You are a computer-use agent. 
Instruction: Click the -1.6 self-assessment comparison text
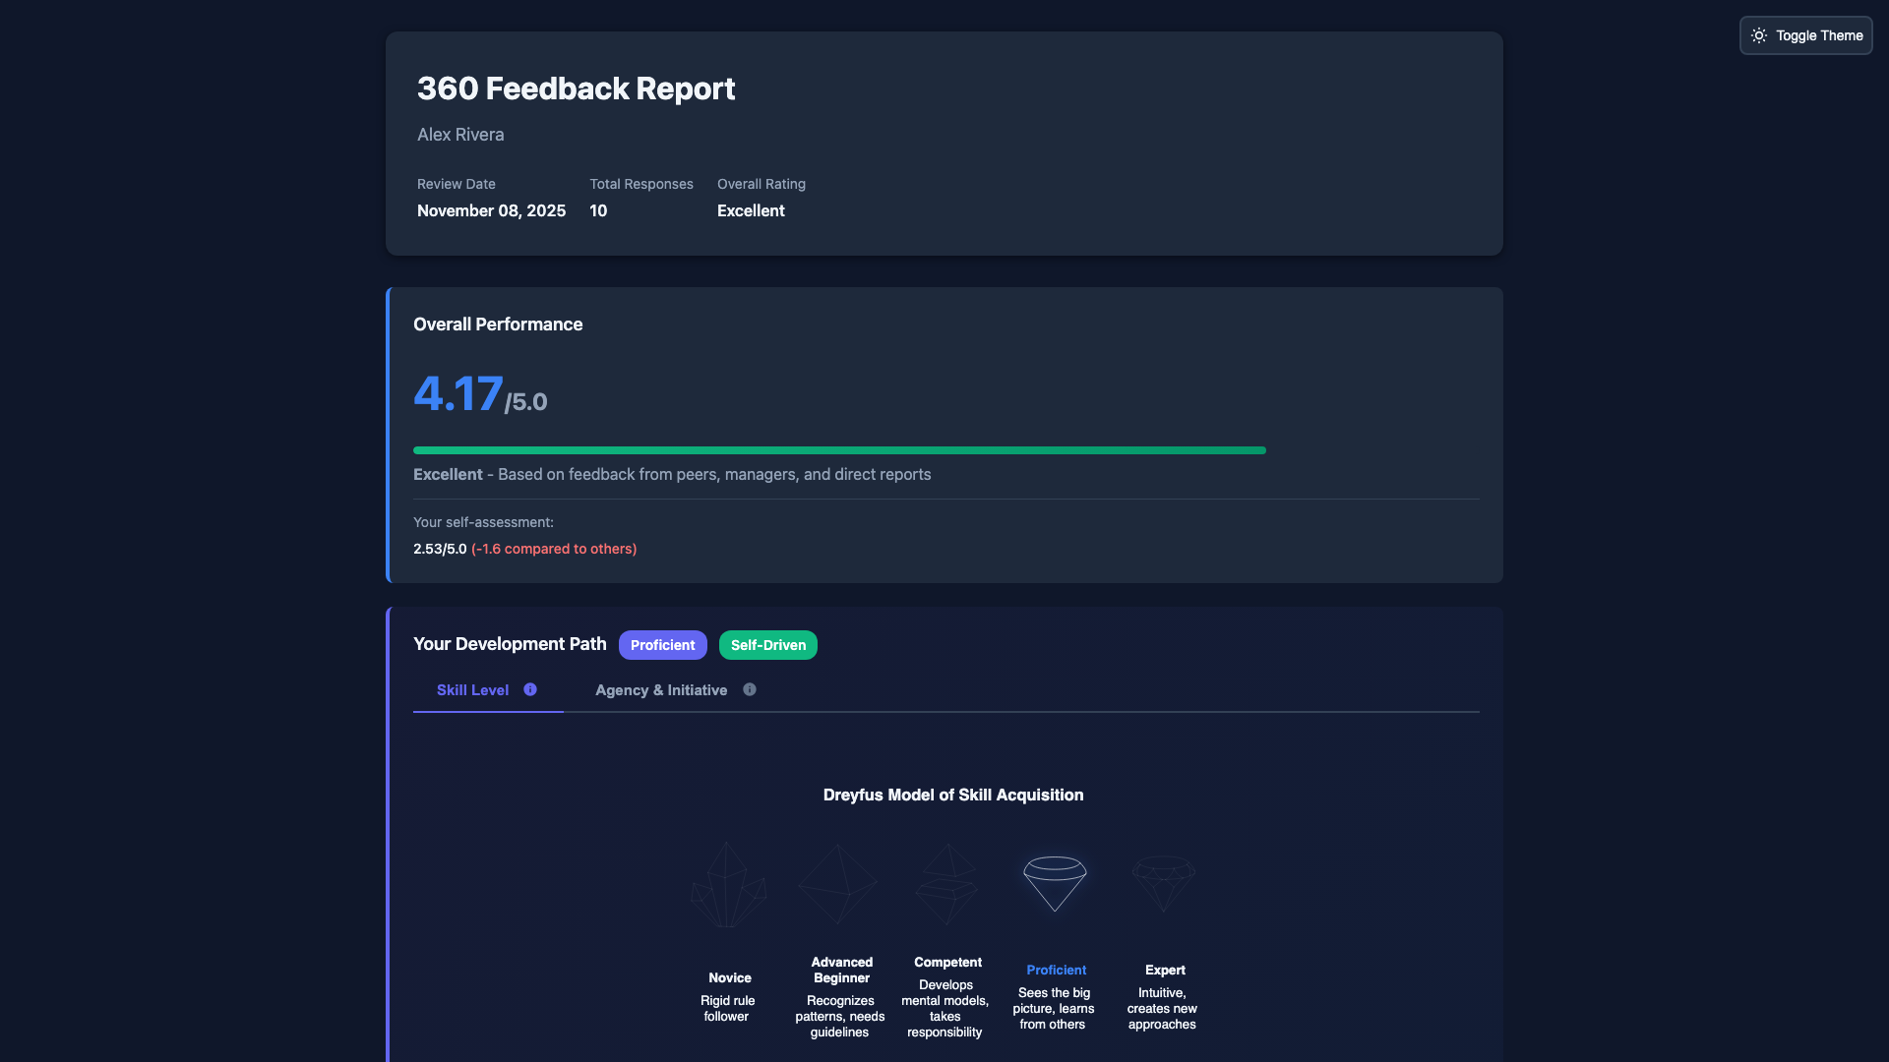click(x=553, y=549)
